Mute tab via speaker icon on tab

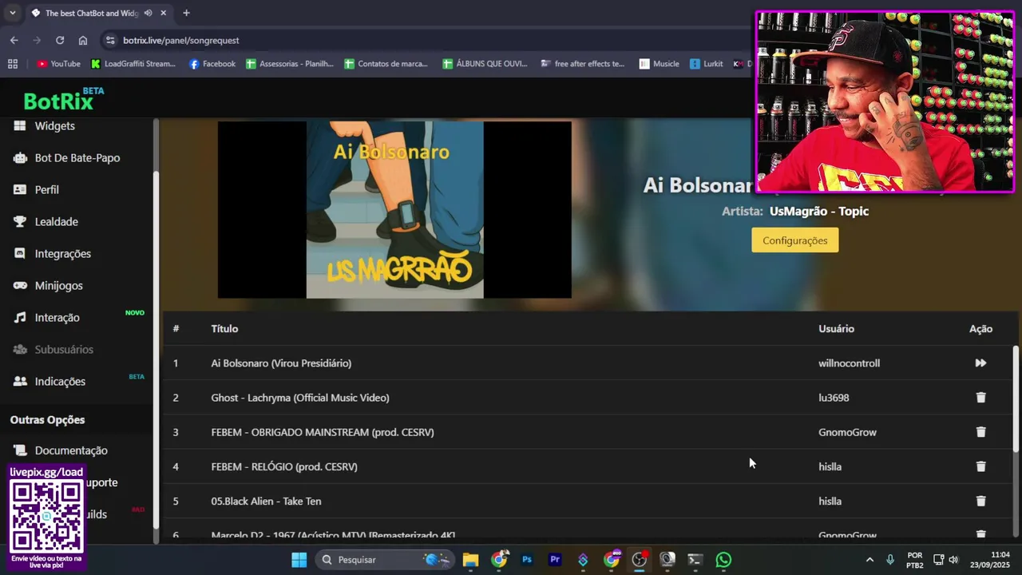click(x=148, y=13)
